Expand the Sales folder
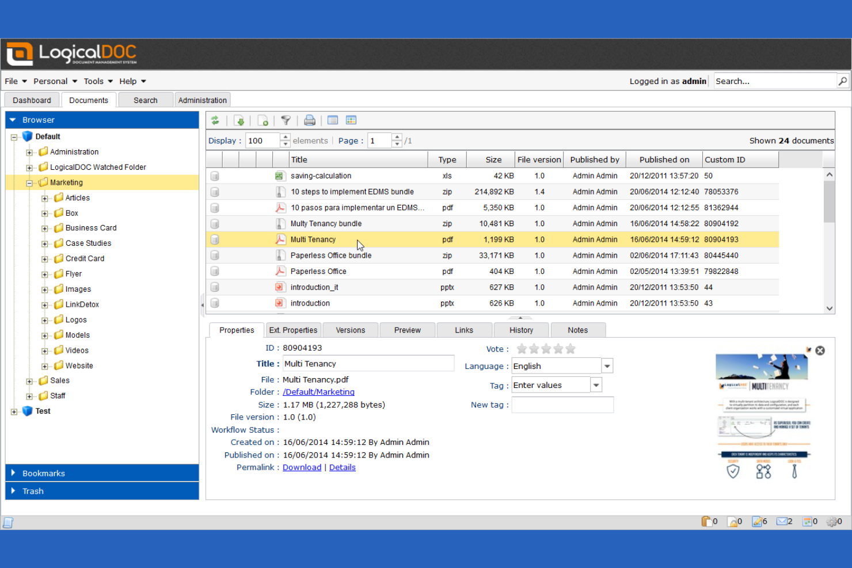 (29, 380)
